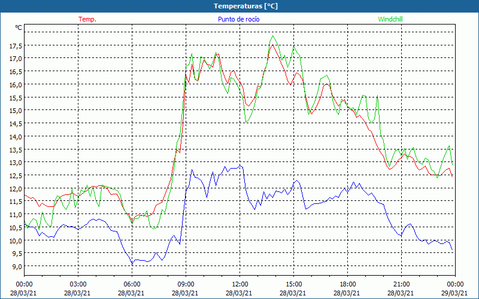This screenshot has height=299, width=479.
Task: Click the 15,5 y-axis value
Action: [16, 97]
